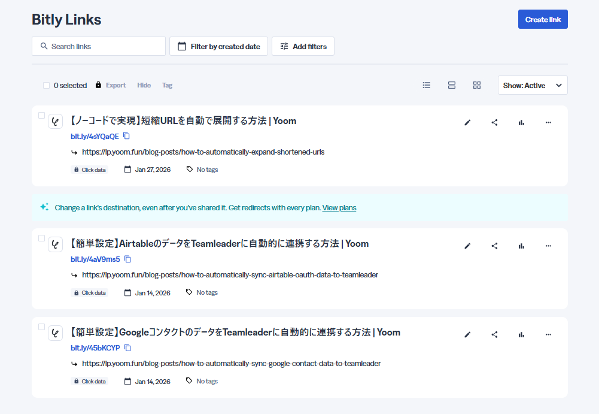Click No tags on the Airtable link
The image size is (599, 414).
click(202, 292)
